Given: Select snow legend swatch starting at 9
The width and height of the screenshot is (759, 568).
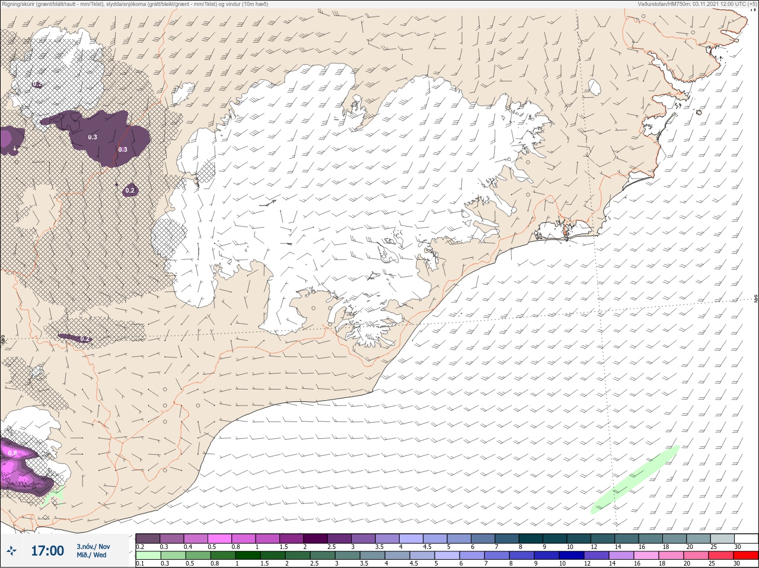Looking at the screenshot, I should click(x=554, y=538).
